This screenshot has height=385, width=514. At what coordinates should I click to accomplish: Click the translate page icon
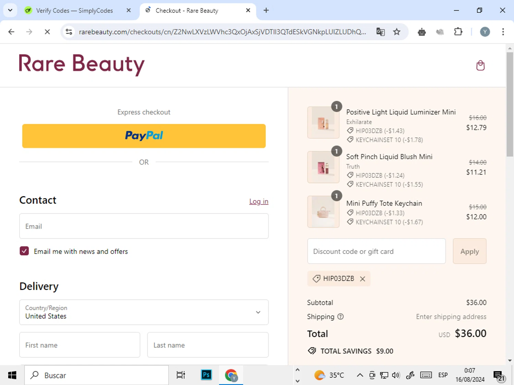click(x=380, y=32)
